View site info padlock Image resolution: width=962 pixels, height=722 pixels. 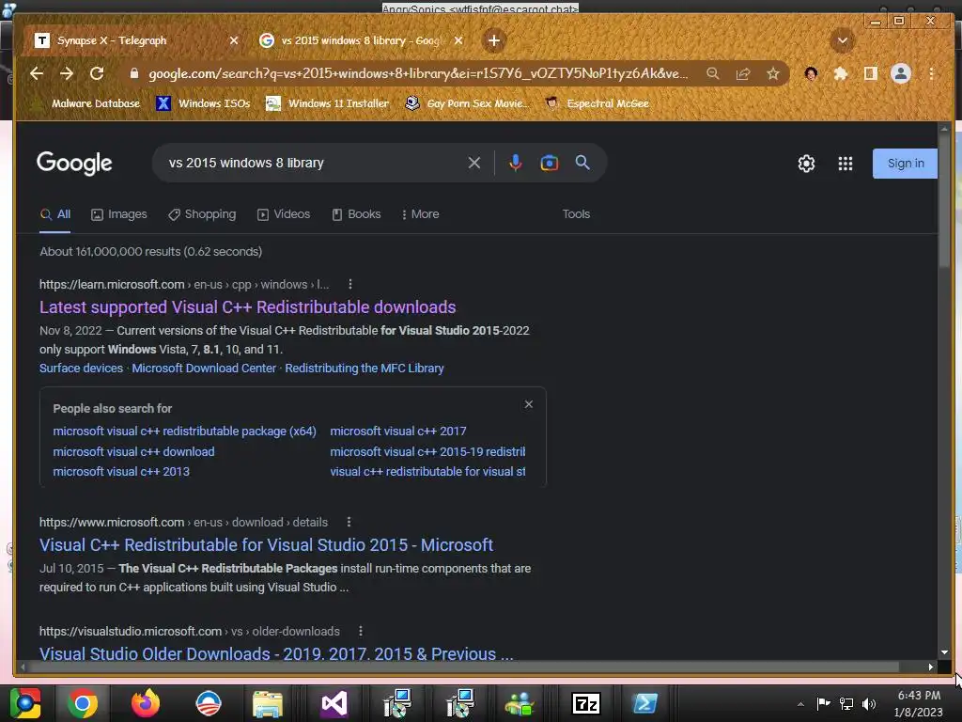133,73
